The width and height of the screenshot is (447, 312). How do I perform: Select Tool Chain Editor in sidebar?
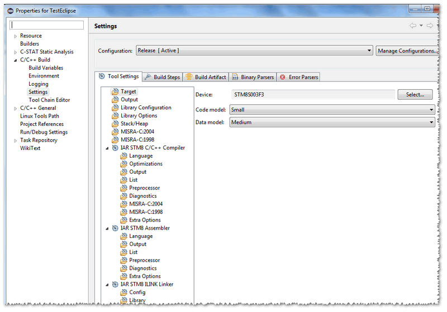(49, 100)
